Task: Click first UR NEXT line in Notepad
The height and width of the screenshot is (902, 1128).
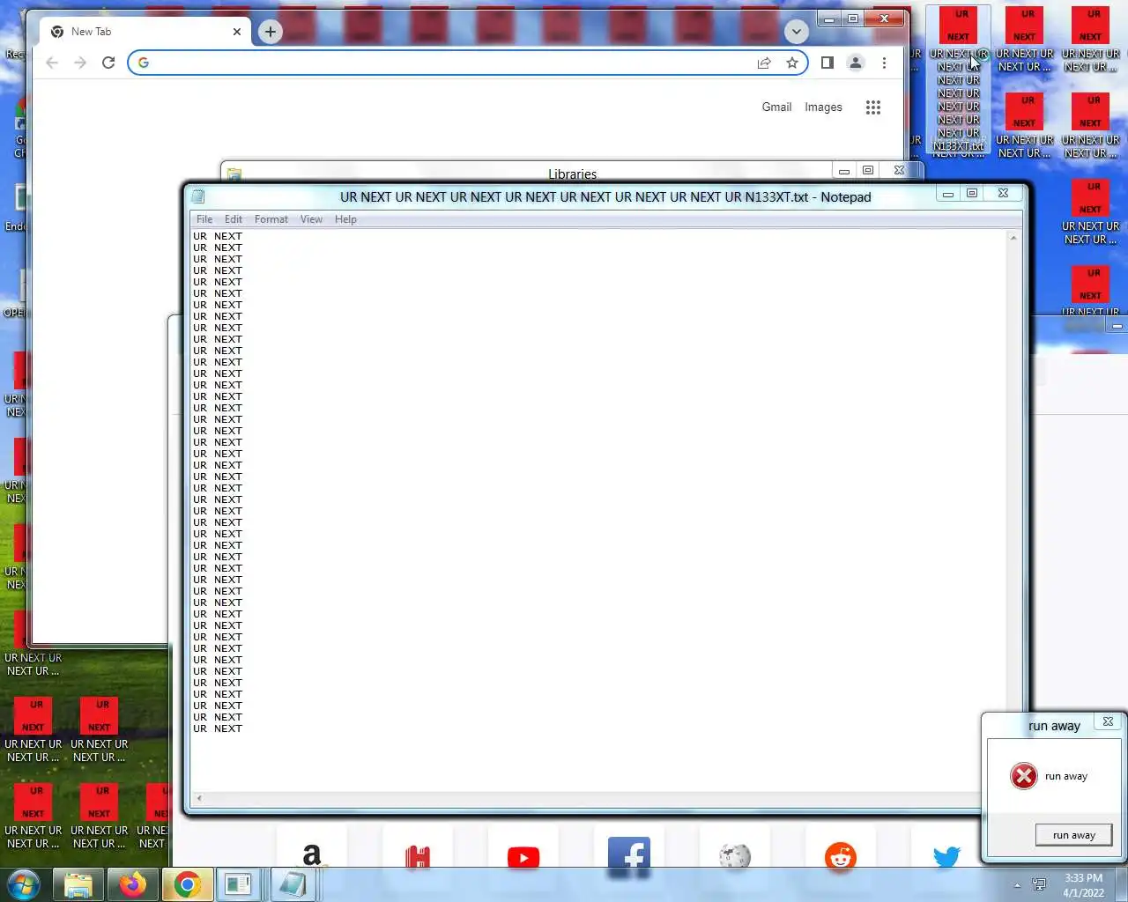Action: [x=218, y=236]
